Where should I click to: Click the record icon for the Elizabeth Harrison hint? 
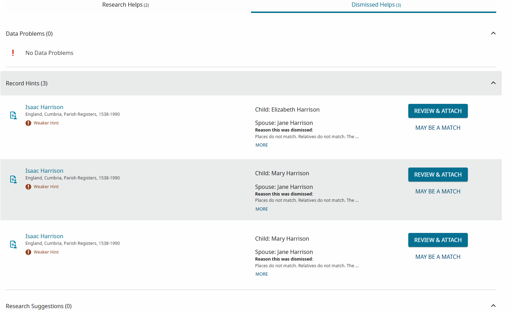coord(13,115)
